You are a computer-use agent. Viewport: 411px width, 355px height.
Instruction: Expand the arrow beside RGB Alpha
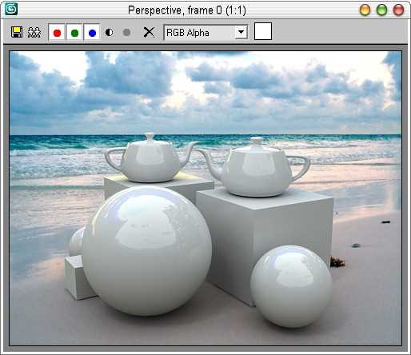point(241,33)
